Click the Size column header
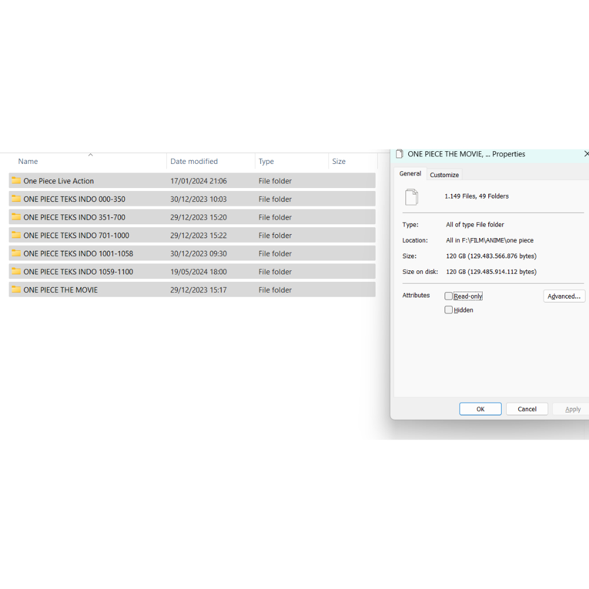Image resolution: width=589 pixels, height=589 pixels. click(339, 162)
